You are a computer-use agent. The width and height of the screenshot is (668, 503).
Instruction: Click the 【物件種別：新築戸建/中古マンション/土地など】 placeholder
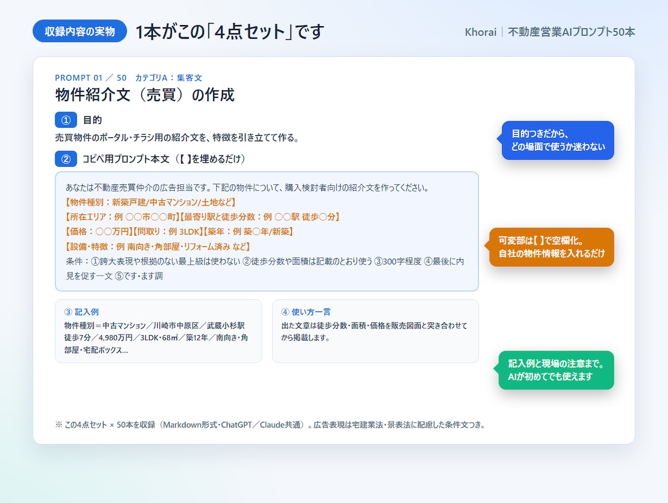[x=151, y=202]
